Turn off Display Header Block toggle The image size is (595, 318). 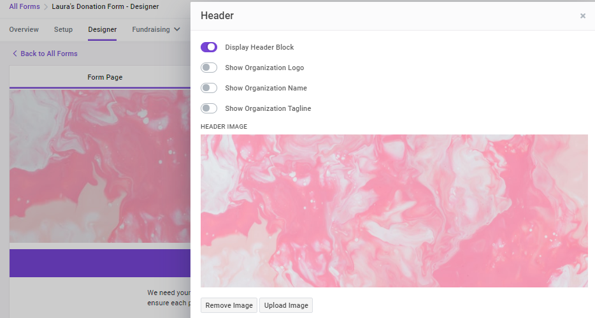click(209, 47)
